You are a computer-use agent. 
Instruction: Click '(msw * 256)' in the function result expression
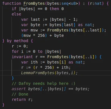point(34,35)
